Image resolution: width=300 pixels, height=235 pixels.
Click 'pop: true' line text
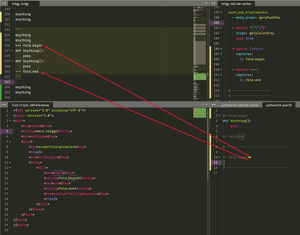(245, 39)
